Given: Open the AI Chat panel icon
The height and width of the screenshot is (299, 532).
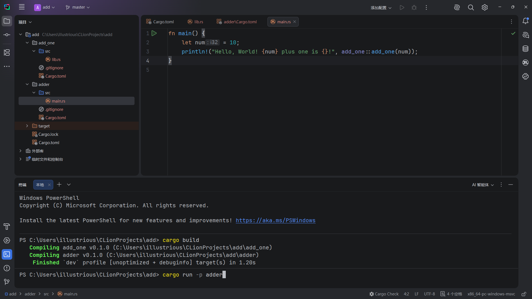Looking at the screenshot, I should click(525, 35).
